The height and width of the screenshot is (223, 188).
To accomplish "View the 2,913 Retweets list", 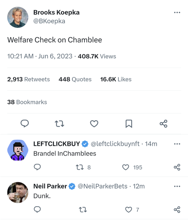I will click(28, 79).
